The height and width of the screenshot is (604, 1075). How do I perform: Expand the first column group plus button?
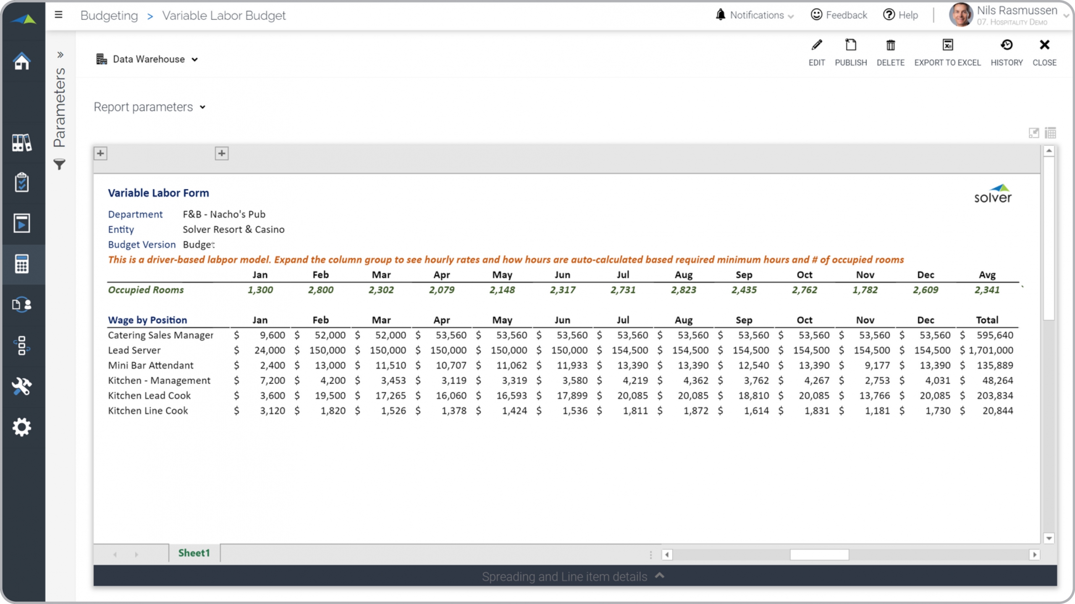[x=100, y=153]
